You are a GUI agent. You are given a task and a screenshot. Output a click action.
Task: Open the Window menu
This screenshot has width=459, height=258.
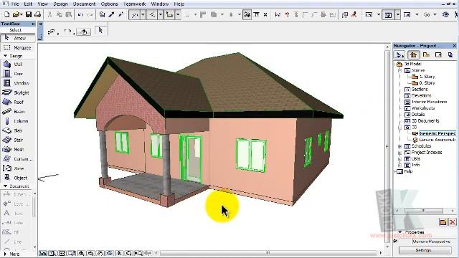click(x=159, y=4)
